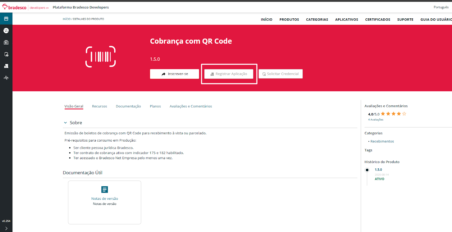Image resolution: width=452 pixels, height=232 pixels.
Task: Click Plataforma Bradesco Developers title
Action: [81, 7]
